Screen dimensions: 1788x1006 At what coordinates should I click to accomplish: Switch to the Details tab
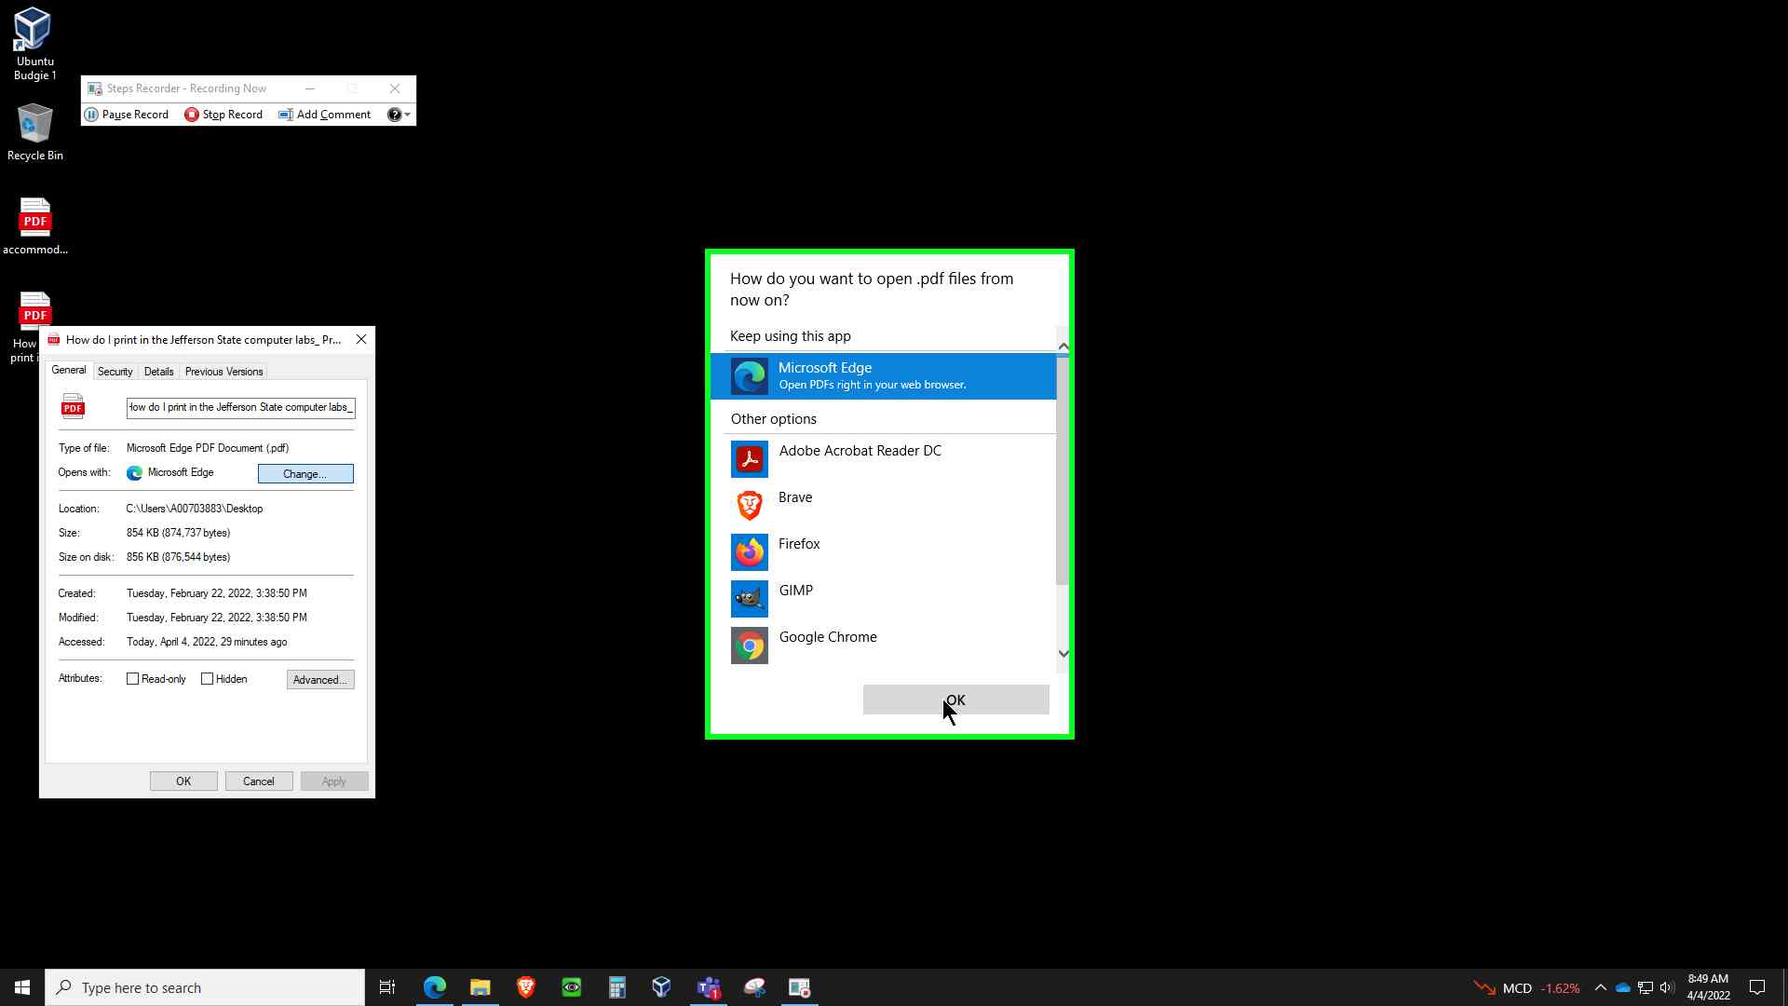pos(159,372)
